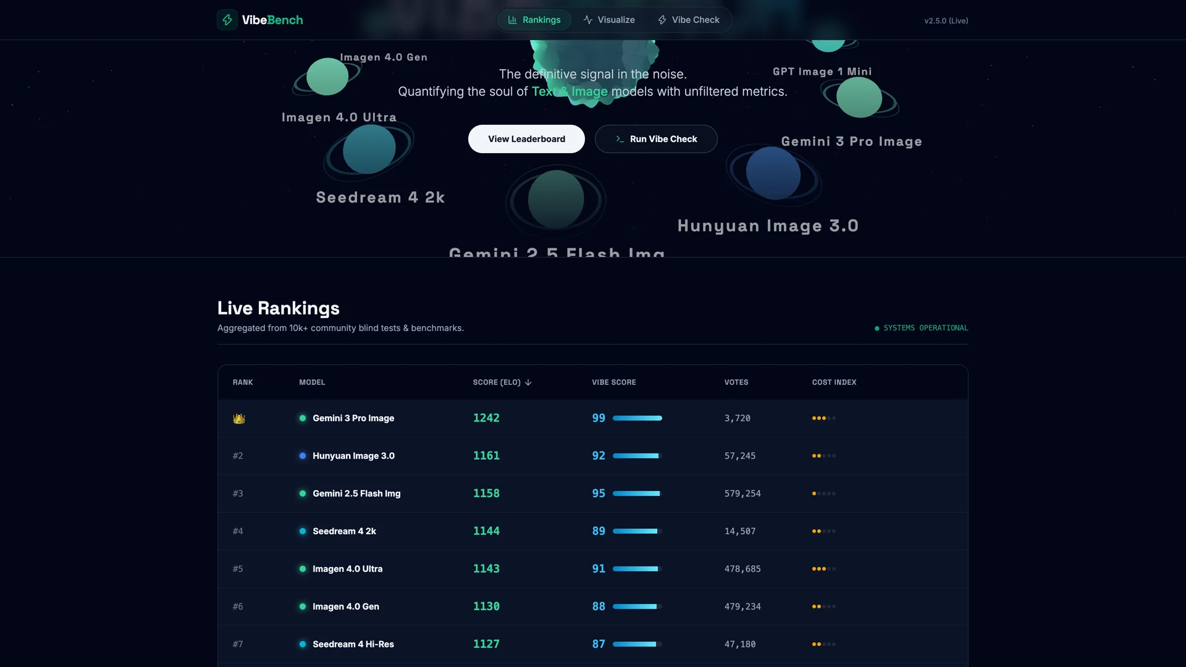Sort by the Votes column header

coord(736,382)
